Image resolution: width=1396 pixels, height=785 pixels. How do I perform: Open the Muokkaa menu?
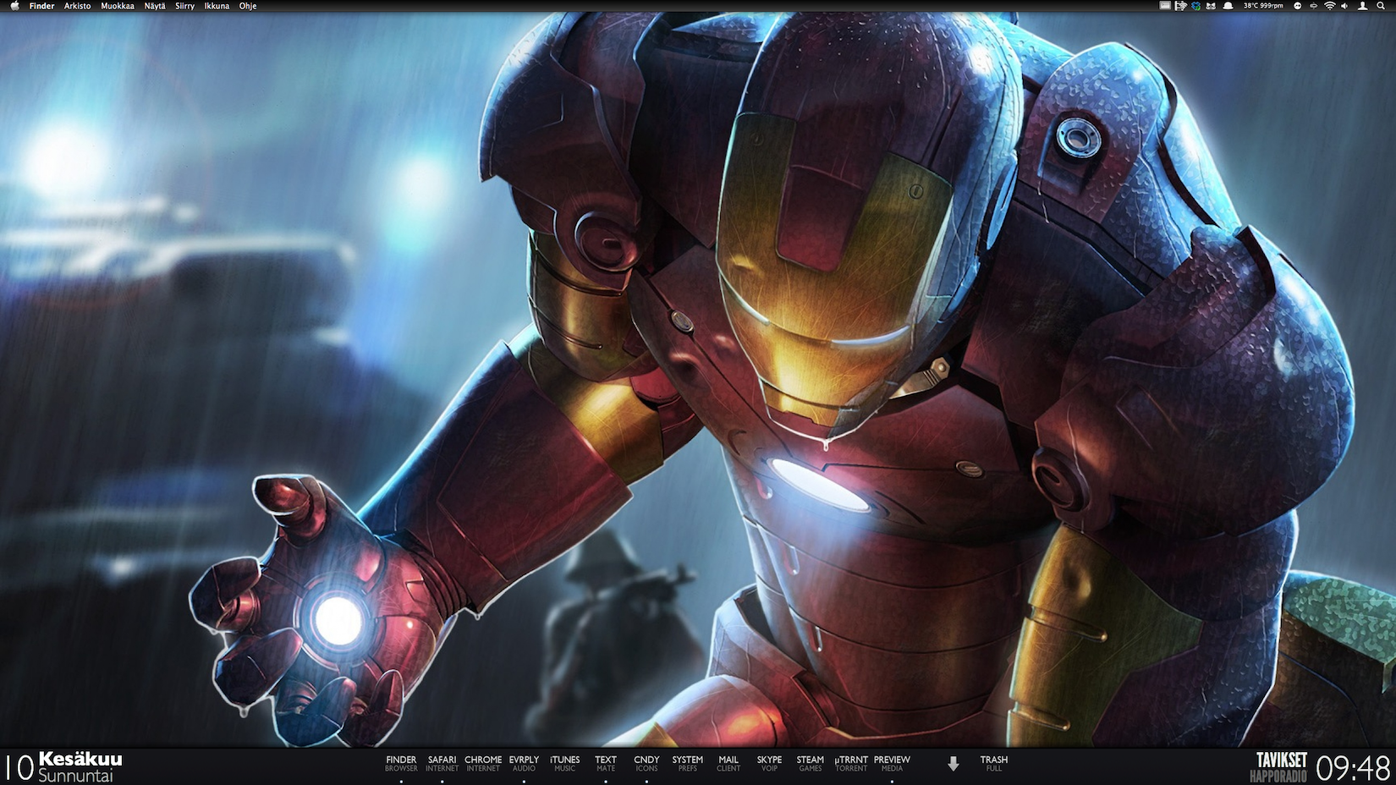click(118, 6)
